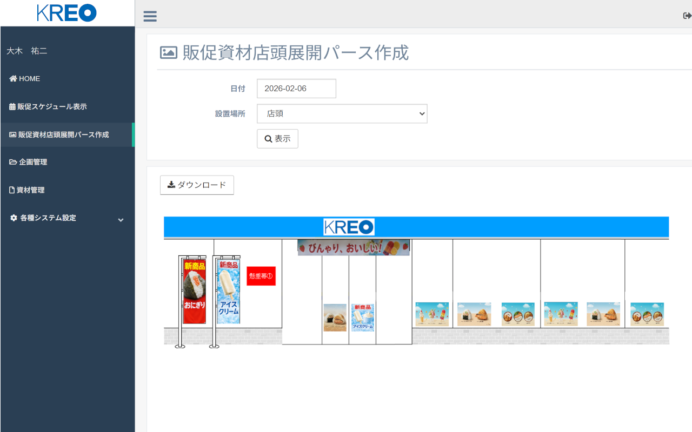Click the ダウンロード button
692x432 pixels.
[x=197, y=185]
